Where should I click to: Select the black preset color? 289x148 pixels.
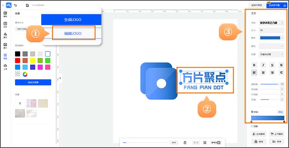17,54
